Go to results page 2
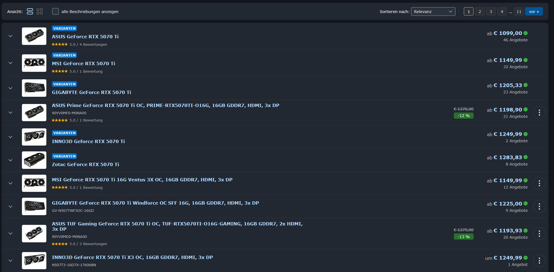Image resolution: width=554 pixels, height=272 pixels. [480, 12]
